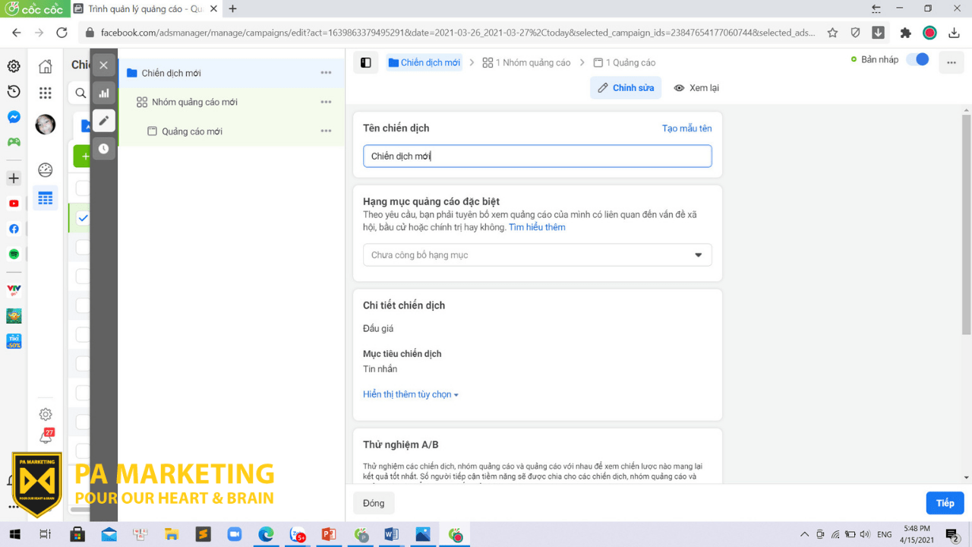The image size is (972, 547).
Task: Open more options for Chiến dịch mới
Action: coord(326,73)
